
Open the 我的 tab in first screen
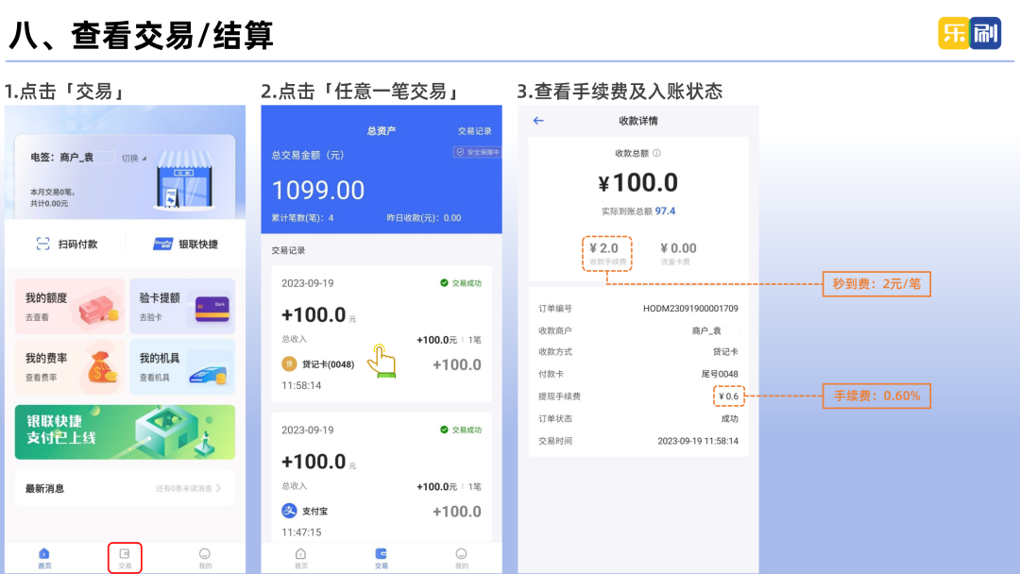(x=205, y=558)
